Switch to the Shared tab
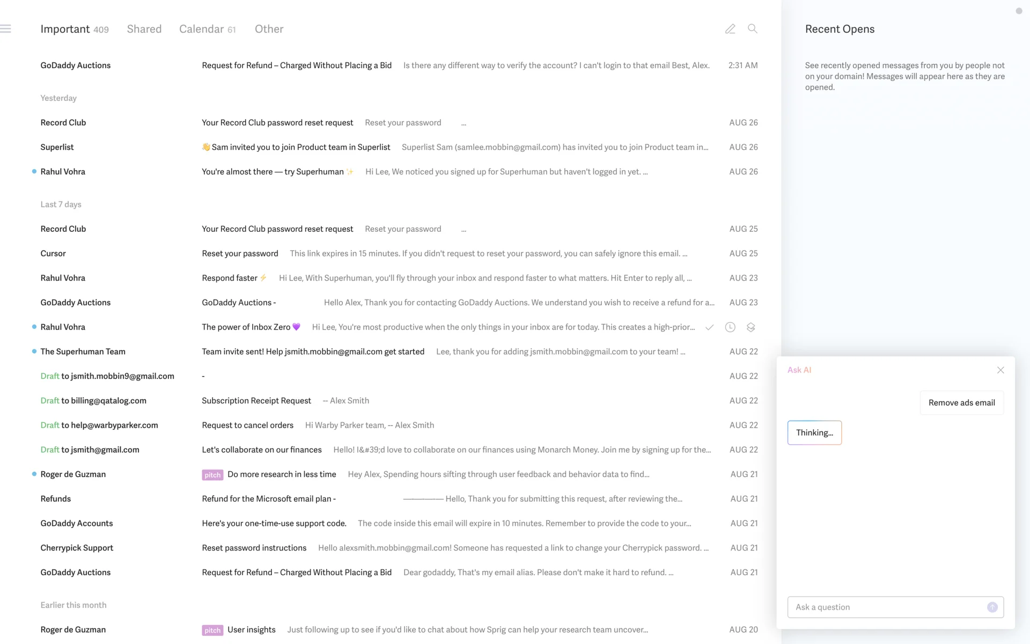This screenshot has height=644, width=1030. click(x=144, y=29)
